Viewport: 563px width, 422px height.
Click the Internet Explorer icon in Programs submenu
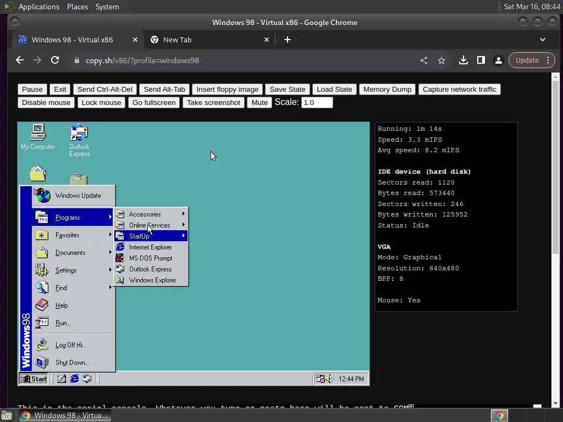tap(120, 247)
